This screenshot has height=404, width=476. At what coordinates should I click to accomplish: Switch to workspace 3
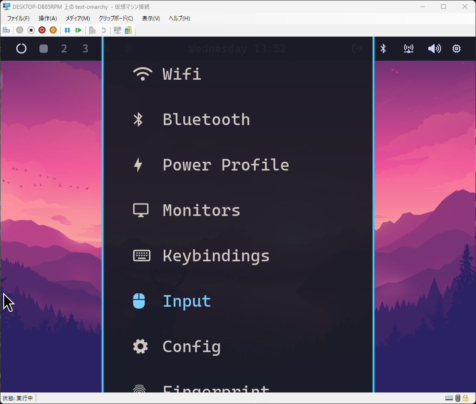[85, 49]
